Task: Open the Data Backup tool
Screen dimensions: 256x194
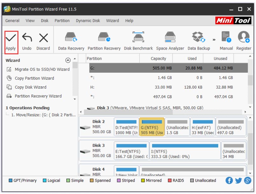Action: (199, 42)
